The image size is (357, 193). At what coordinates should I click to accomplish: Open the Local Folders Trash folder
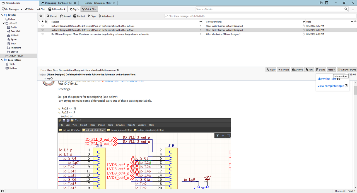[12, 64]
